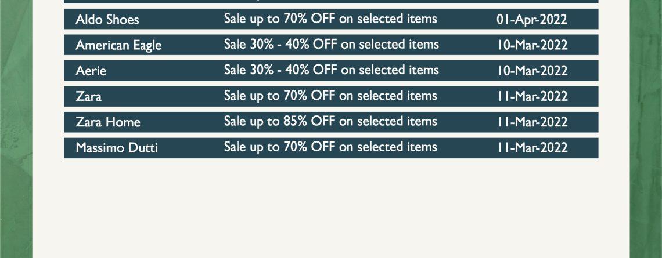Click Zara's 11-Mar-2022 date

tap(532, 97)
